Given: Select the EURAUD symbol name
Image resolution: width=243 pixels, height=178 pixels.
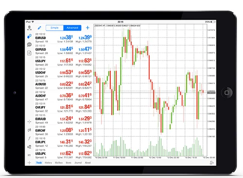Looking at the screenshot, I should (40, 119).
